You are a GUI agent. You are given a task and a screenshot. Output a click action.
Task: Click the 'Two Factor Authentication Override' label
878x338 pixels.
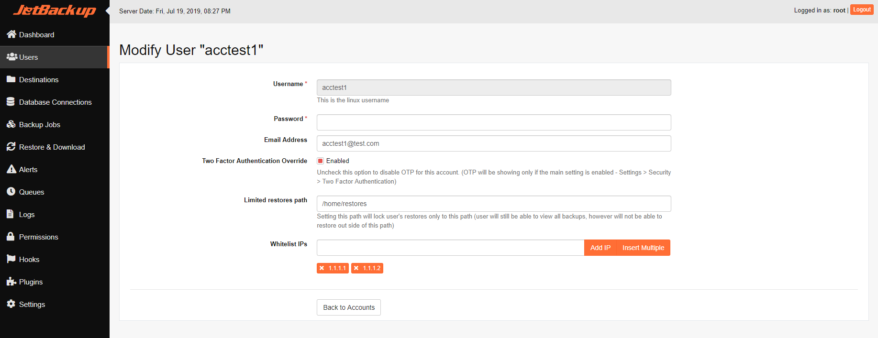[x=255, y=161]
